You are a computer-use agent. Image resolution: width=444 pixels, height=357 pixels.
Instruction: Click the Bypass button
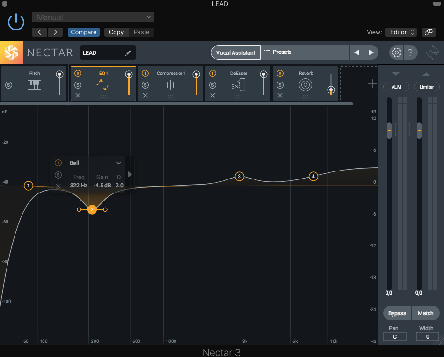pos(397,313)
